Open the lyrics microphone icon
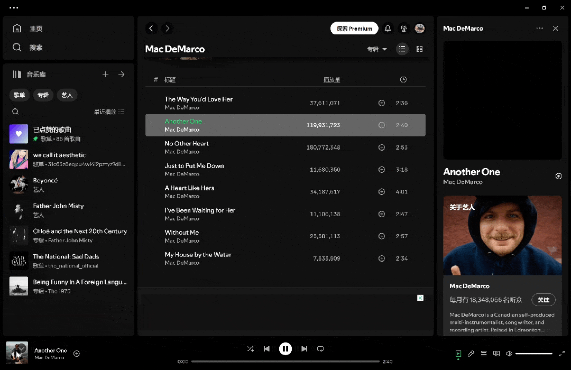The height and width of the screenshot is (370, 571). tap(471, 354)
